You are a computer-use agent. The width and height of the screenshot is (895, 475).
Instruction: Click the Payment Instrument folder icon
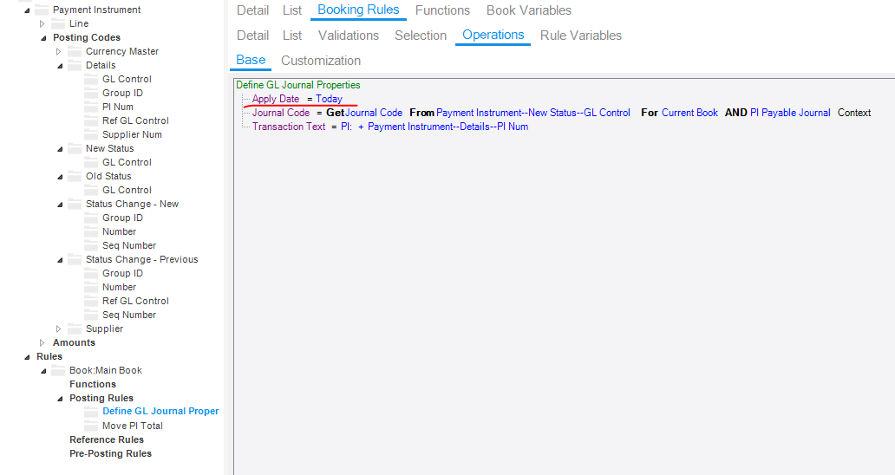coord(41,10)
